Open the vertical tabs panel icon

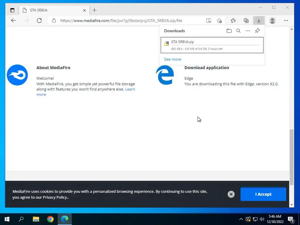point(12,10)
